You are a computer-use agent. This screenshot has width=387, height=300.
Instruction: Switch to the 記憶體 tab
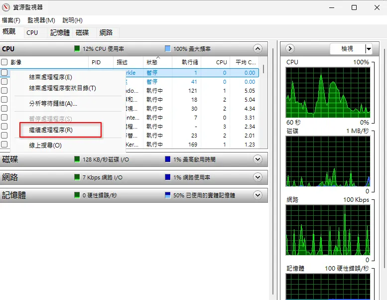(x=60, y=32)
